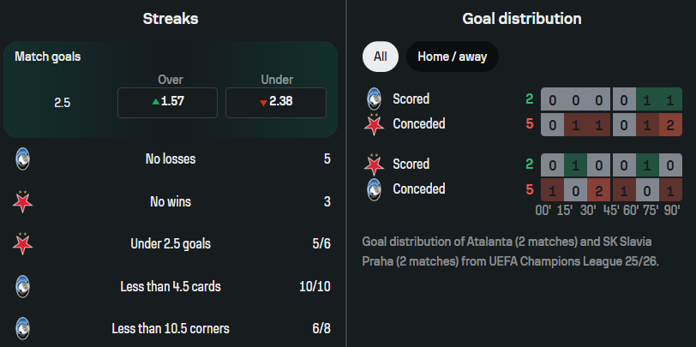Click the red cell with 2 conceded at 90'
The width and height of the screenshot is (696, 347).
tap(670, 123)
